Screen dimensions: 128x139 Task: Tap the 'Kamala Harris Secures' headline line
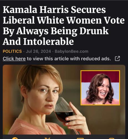click(x=54, y=10)
